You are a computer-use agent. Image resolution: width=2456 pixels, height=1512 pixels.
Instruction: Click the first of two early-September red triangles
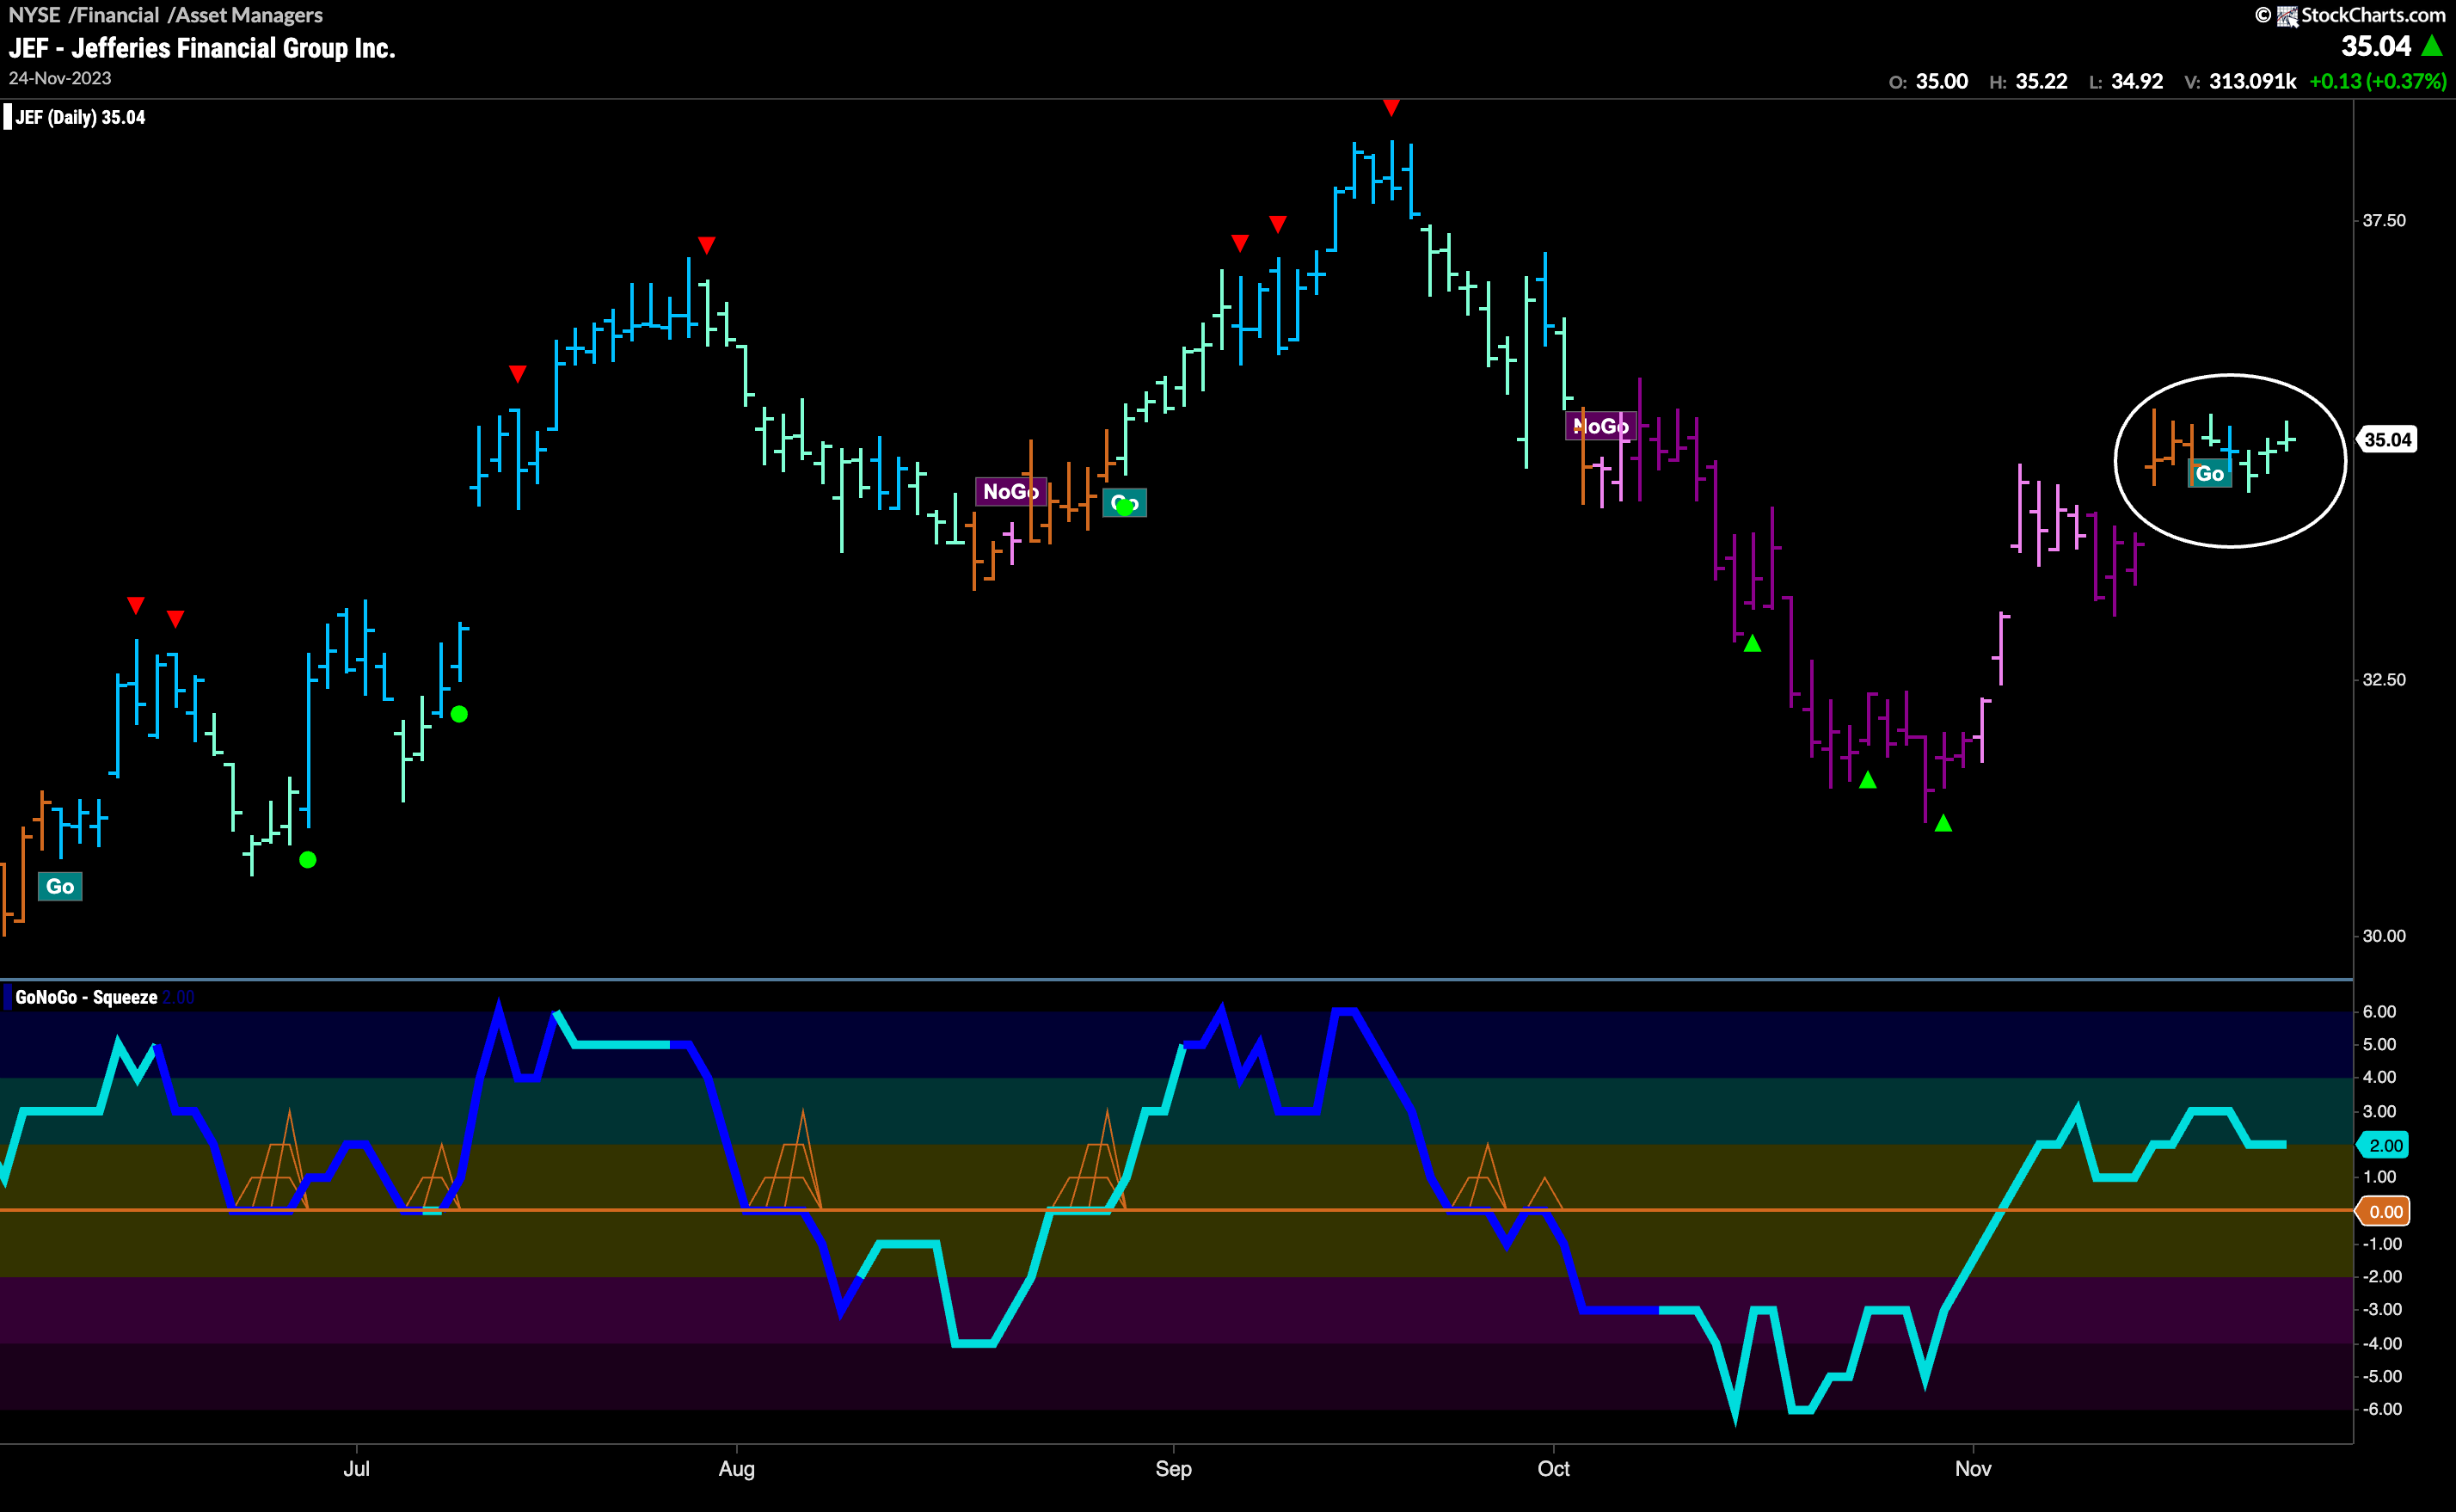(1241, 243)
